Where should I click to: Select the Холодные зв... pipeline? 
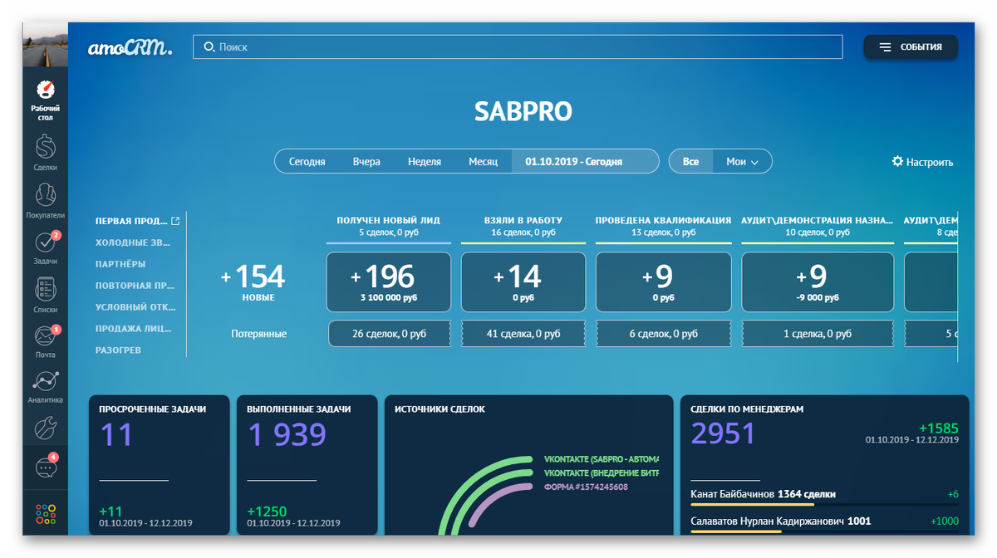coord(133,242)
